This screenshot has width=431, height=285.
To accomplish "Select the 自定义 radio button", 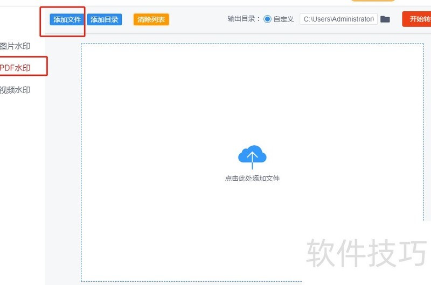I will (x=267, y=19).
